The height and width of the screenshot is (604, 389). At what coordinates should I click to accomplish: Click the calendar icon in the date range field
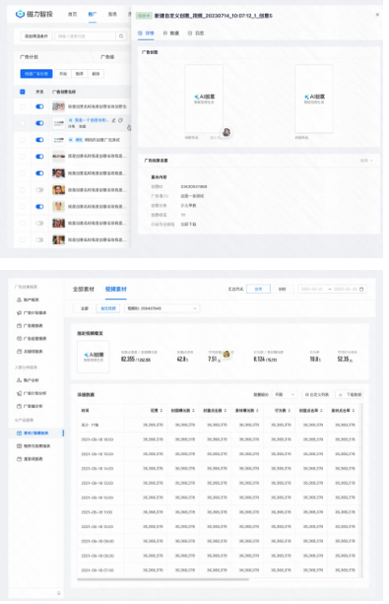361,289
